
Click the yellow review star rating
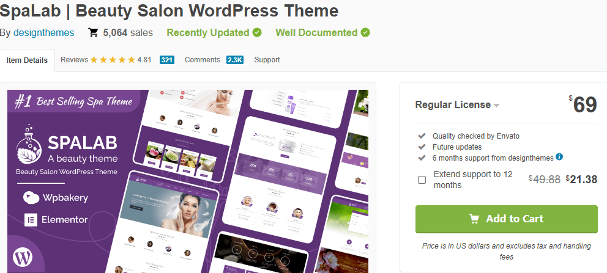[113, 60]
